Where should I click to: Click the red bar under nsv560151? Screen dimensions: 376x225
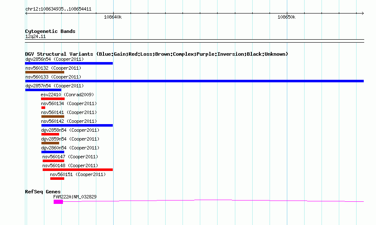(x=57, y=179)
